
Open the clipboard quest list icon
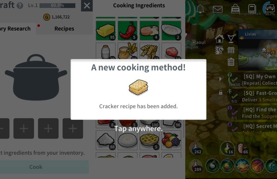pyautogui.click(x=231, y=62)
